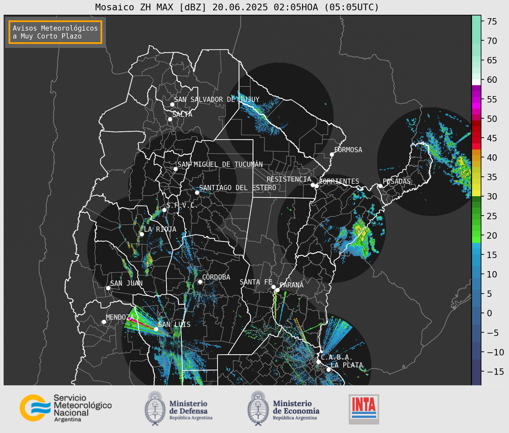Click the yellow 30 dBZ color band

(476, 193)
